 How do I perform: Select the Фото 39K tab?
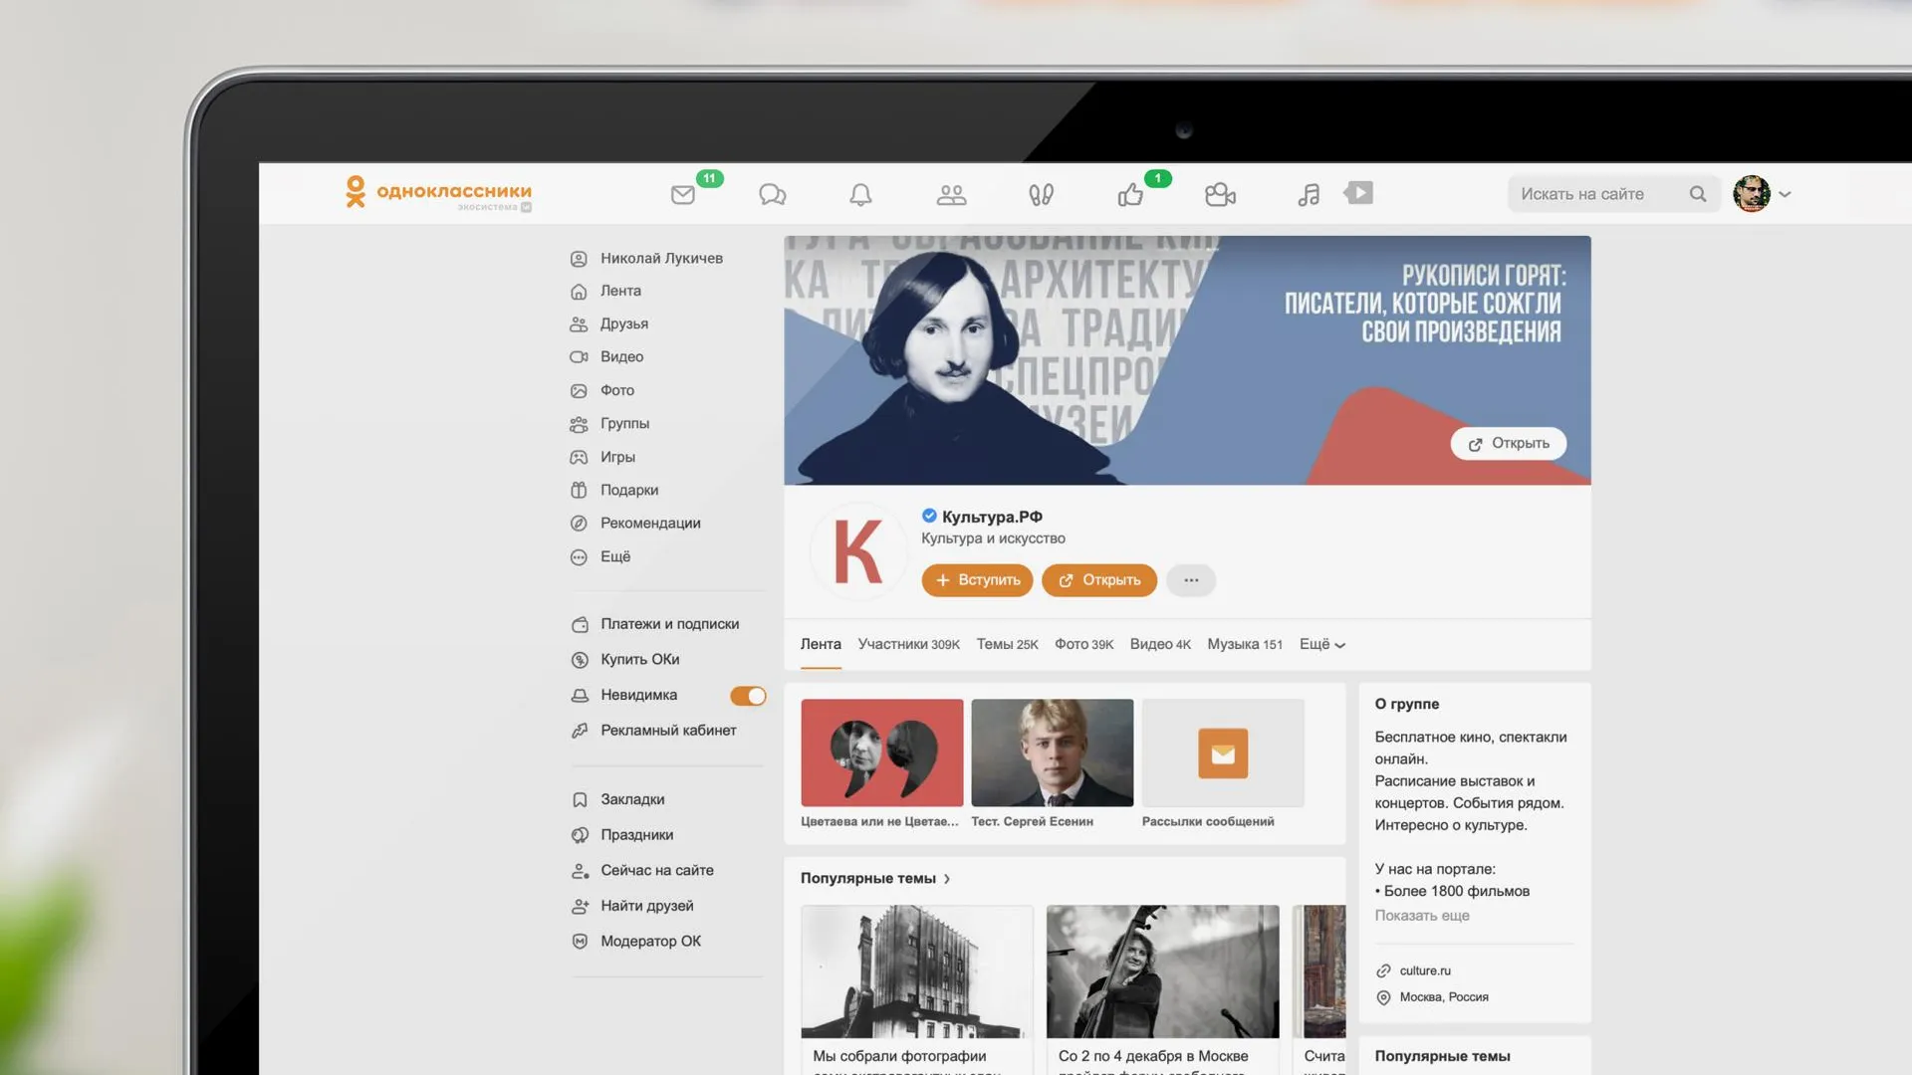pos(1083,645)
